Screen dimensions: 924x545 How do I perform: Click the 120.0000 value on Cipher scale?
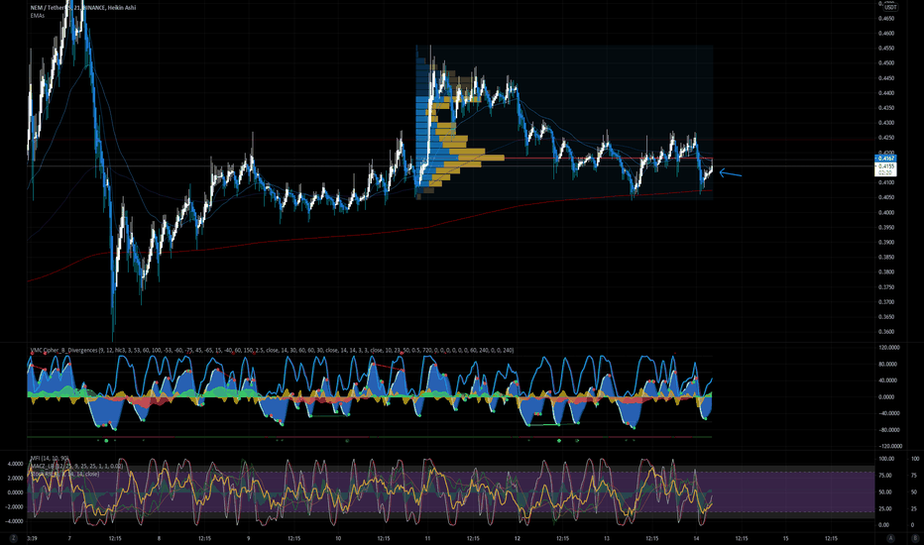(889, 348)
